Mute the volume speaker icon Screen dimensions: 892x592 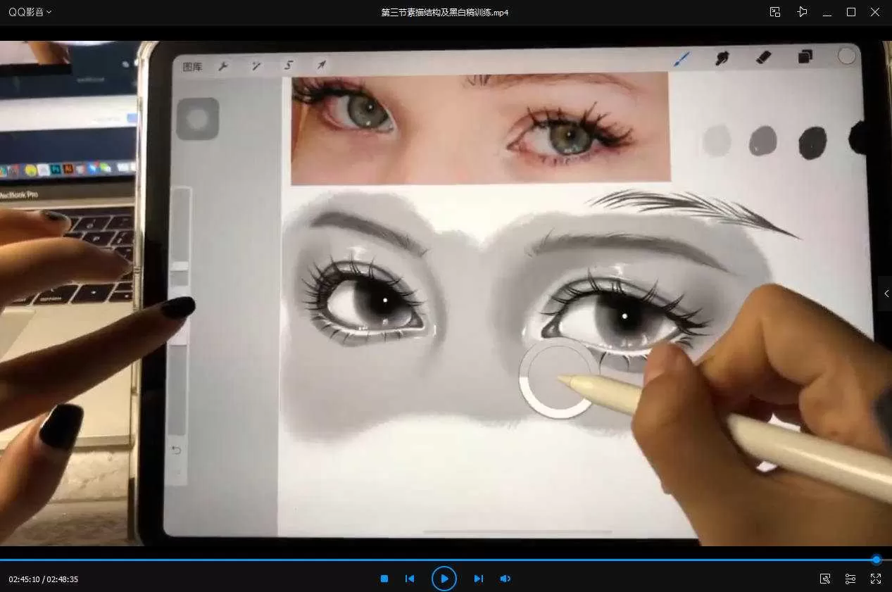click(505, 579)
